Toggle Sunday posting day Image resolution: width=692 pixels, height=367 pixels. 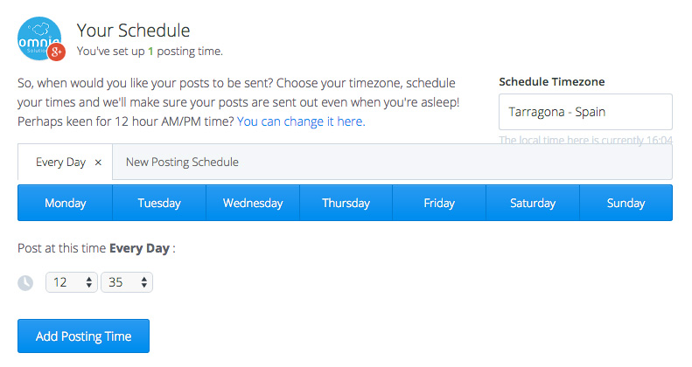tap(626, 204)
